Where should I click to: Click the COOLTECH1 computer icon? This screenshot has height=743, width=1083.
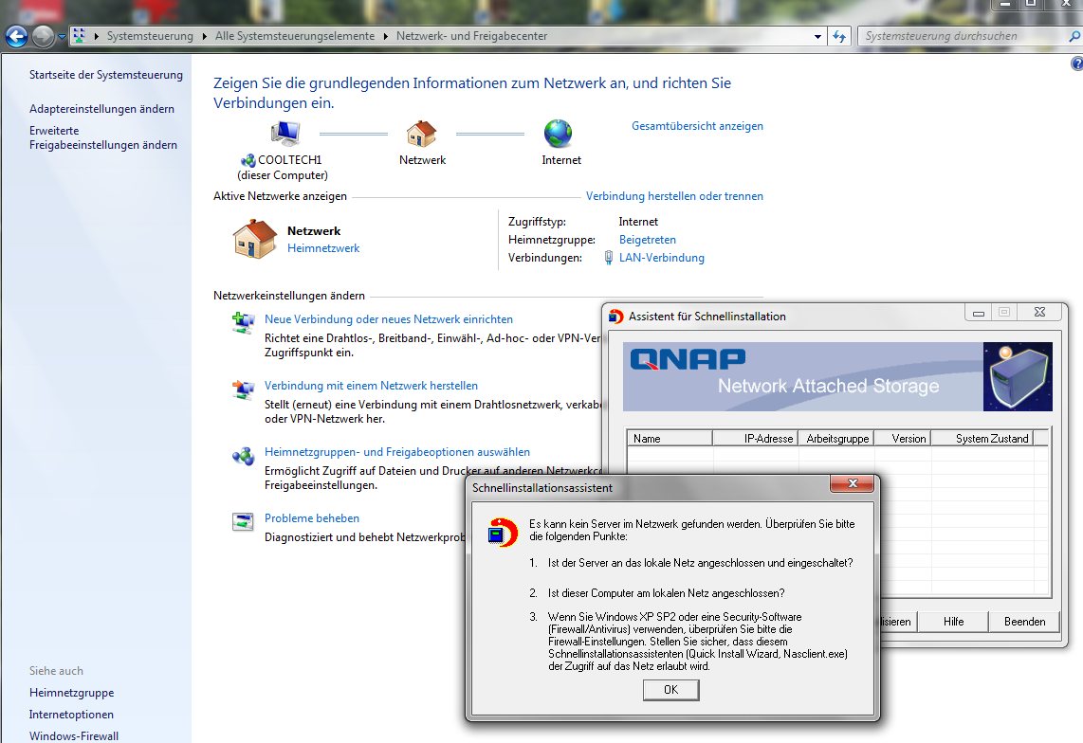(x=285, y=133)
